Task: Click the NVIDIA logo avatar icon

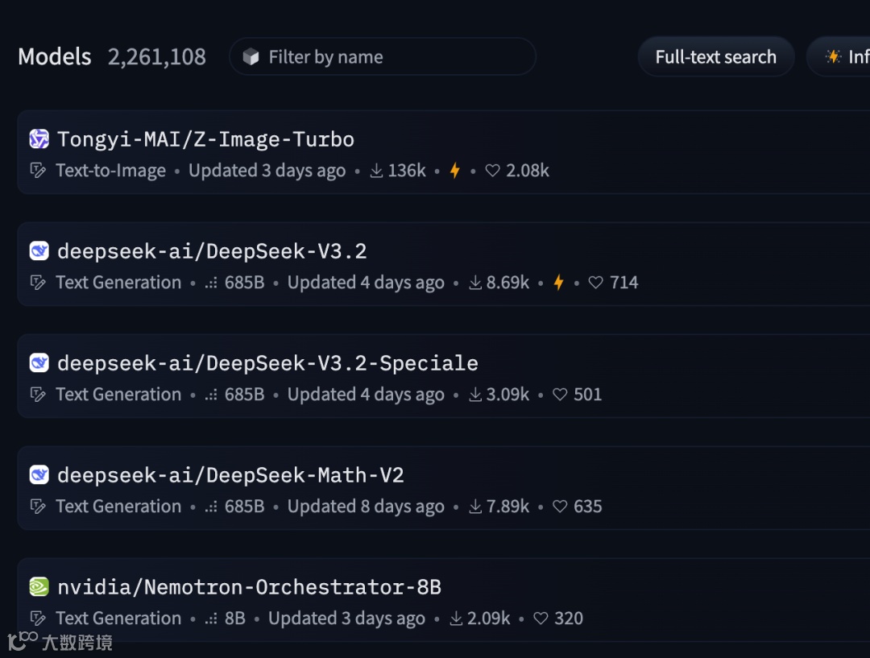Action: coord(39,587)
